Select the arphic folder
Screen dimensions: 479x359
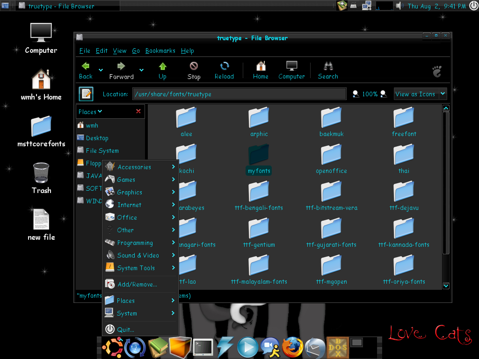click(x=259, y=122)
